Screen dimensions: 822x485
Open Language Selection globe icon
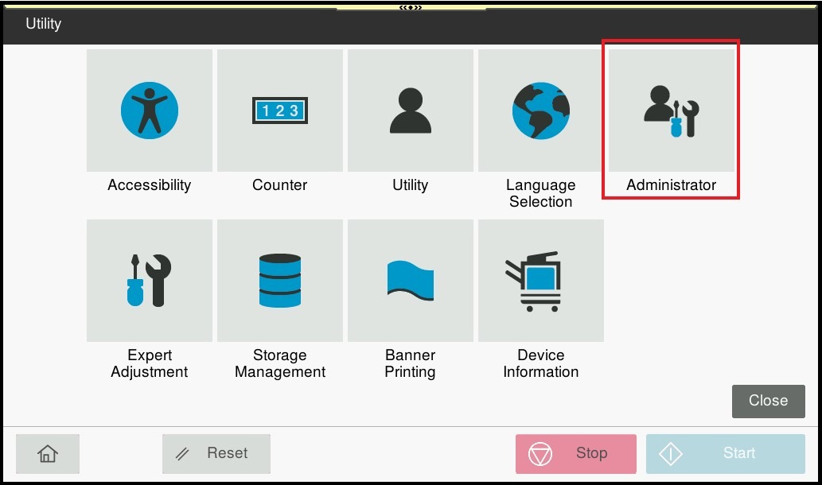pyautogui.click(x=541, y=111)
